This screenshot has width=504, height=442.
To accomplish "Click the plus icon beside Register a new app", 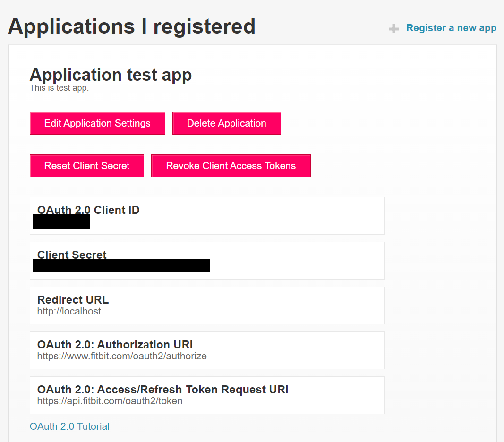I will click(393, 29).
